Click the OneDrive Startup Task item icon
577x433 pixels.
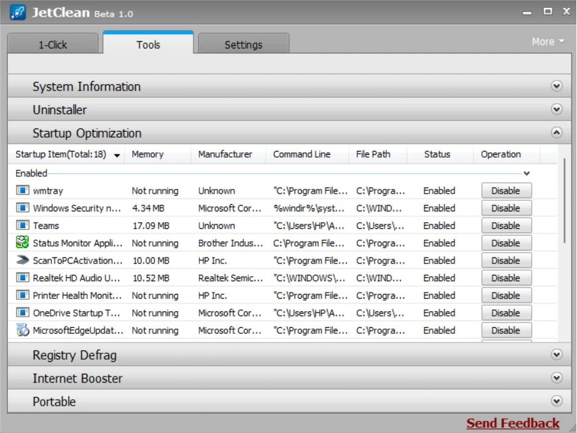[x=23, y=313]
